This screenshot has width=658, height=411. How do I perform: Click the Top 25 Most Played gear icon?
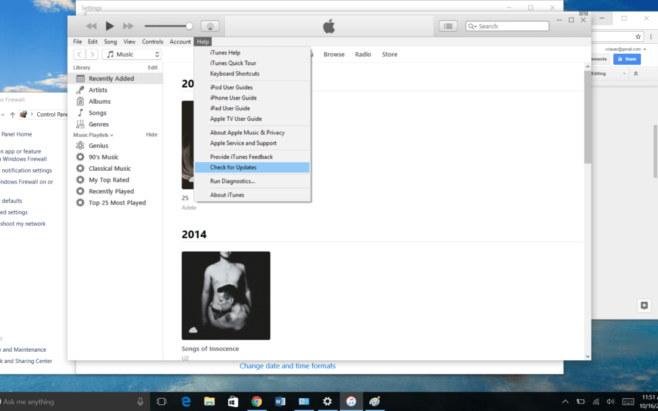tap(80, 202)
